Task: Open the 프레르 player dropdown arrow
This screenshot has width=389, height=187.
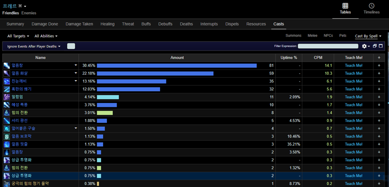Action: [x=25, y=6]
